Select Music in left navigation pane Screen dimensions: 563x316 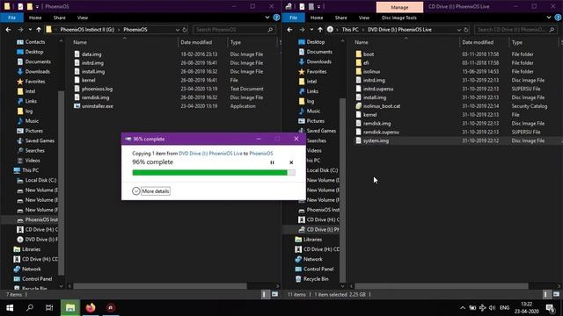click(x=32, y=121)
